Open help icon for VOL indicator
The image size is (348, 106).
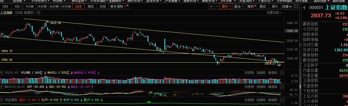click(x=2, y=73)
